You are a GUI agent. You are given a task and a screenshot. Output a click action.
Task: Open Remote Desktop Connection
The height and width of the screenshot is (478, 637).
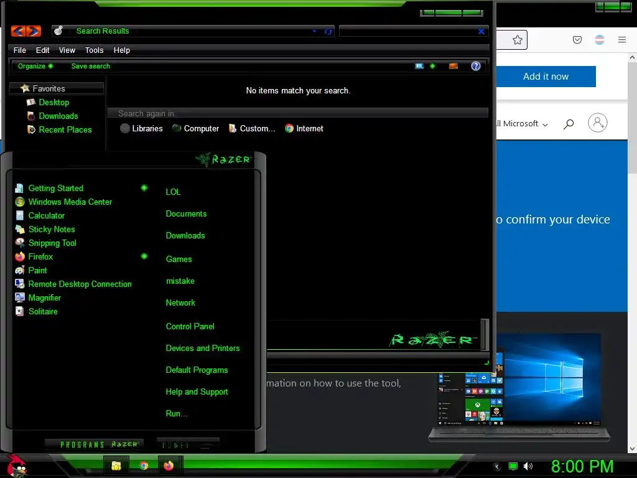pyautogui.click(x=80, y=284)
